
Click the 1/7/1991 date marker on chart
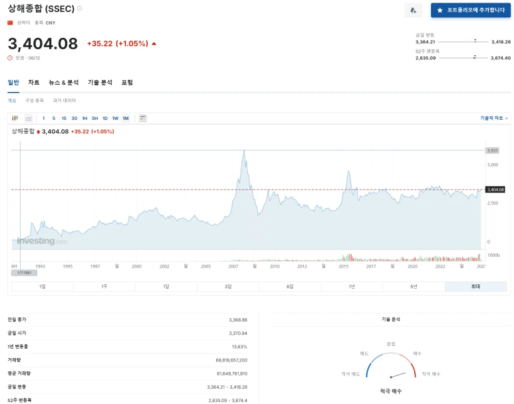[x=24, y=273]
